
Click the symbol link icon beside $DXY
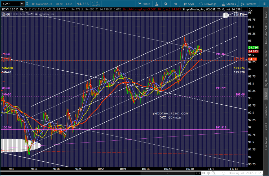(27, 4)
